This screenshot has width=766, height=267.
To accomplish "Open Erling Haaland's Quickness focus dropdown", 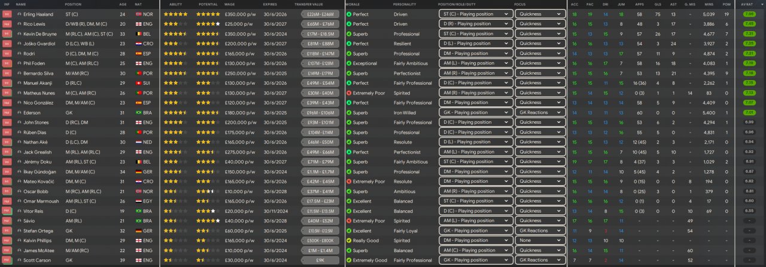I will pos(540,13).
